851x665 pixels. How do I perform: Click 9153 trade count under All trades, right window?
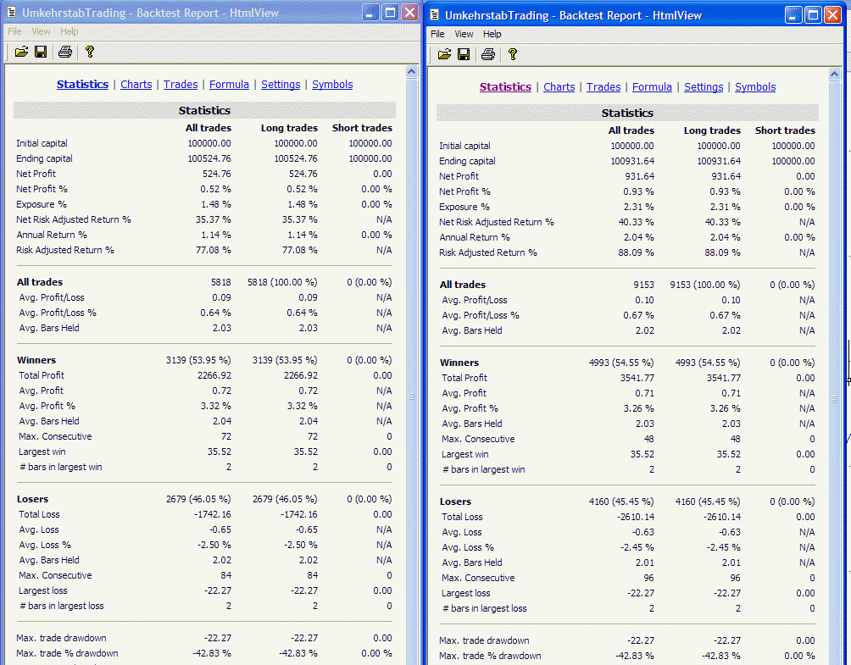(x=643, y=285)
